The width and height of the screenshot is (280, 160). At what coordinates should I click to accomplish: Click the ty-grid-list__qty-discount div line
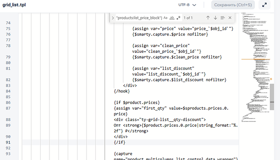click(x=159, y=120)
